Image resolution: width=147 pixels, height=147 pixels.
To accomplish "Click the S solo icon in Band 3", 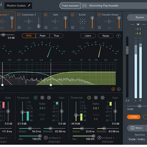I will tap(103, 98).
